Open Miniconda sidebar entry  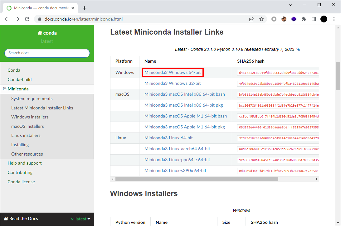18,89
